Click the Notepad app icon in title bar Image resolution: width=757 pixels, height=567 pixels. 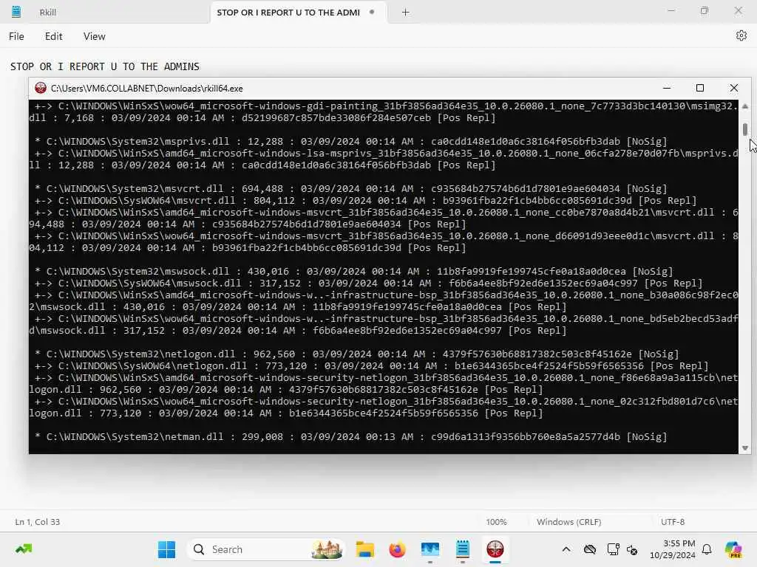pos(16,12)
